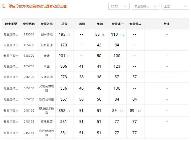Viewport: 191px width, 141px height.
Task: Select major code 045116
Action: [x=29, y=133]
